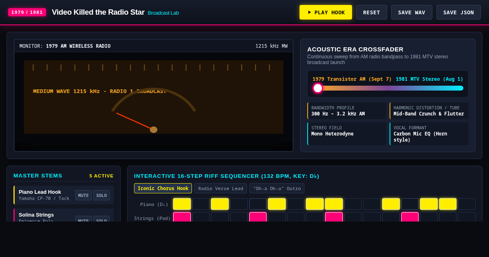Click the Harmonic Distortion / Tube card

pos(429,111)
